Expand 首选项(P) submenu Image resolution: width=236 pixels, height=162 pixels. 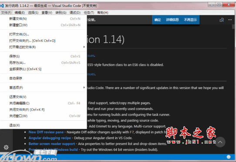click(44, 88)
